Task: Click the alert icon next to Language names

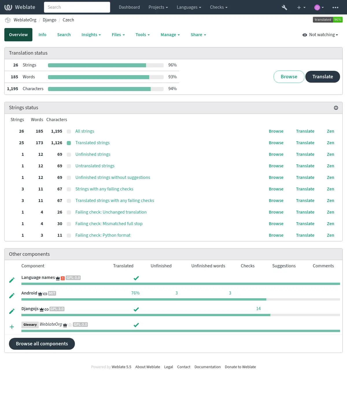Action: pyautogui.click(x=63, y=278)
